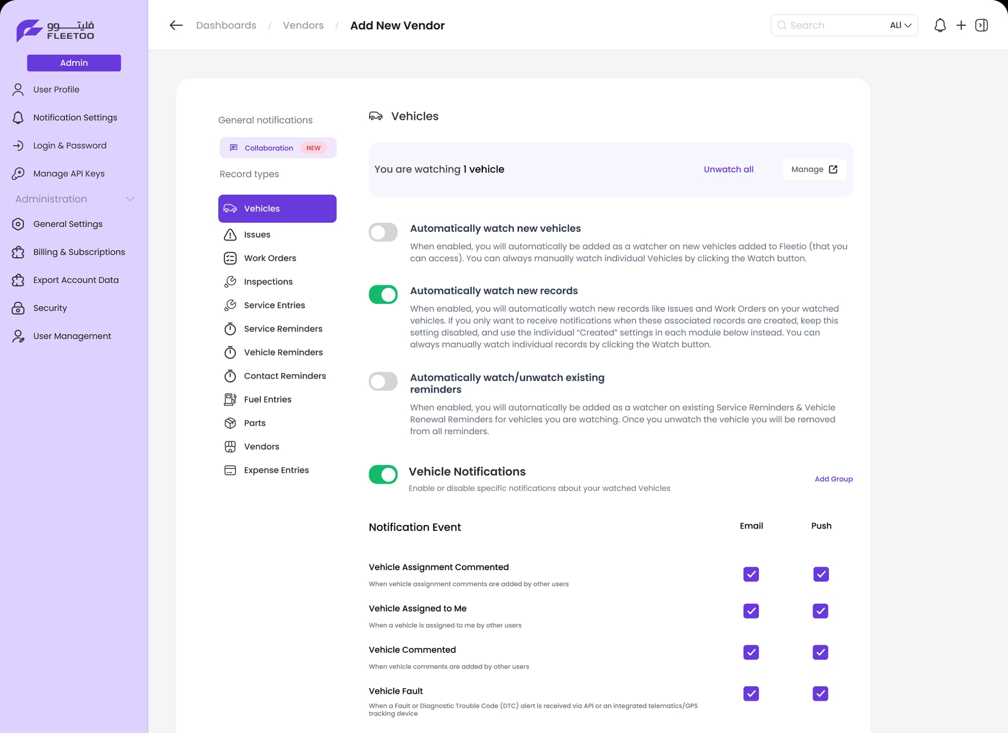Open the ALI account dropdown
The height and width of the screenshot is (733, 1008).
(900, 25)
